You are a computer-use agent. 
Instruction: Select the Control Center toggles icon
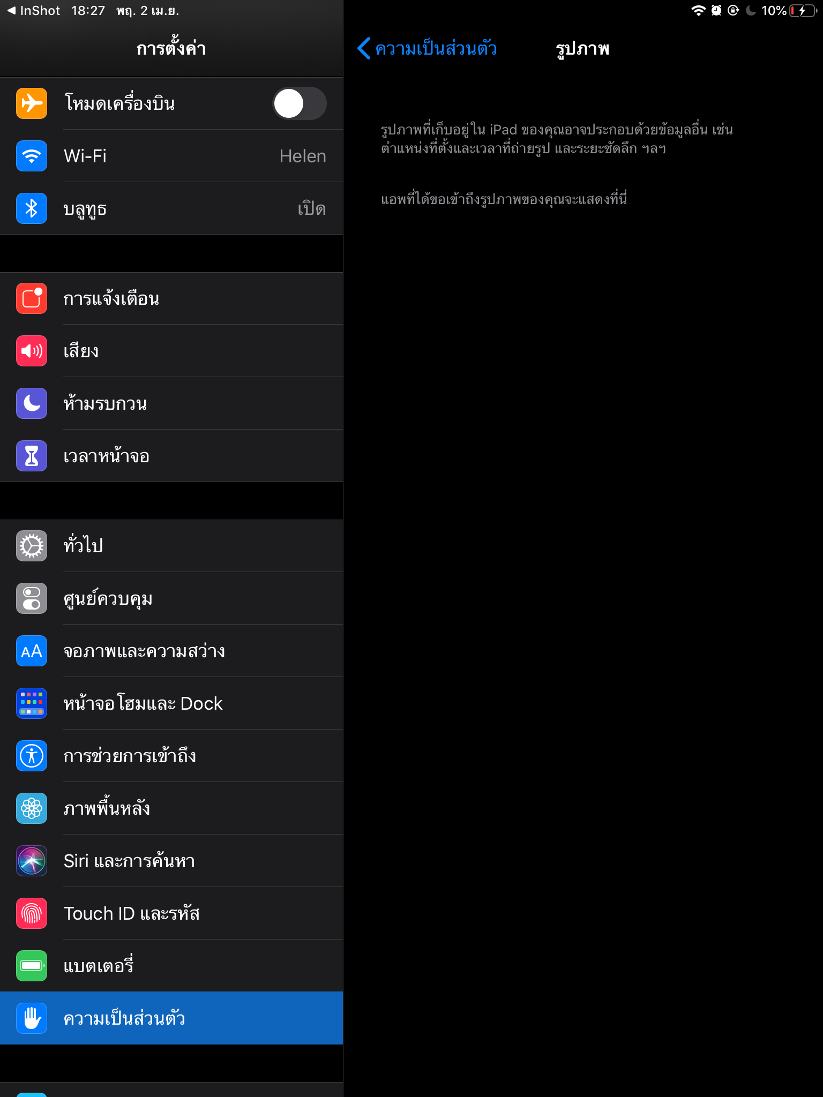click(x=32, y=598)
